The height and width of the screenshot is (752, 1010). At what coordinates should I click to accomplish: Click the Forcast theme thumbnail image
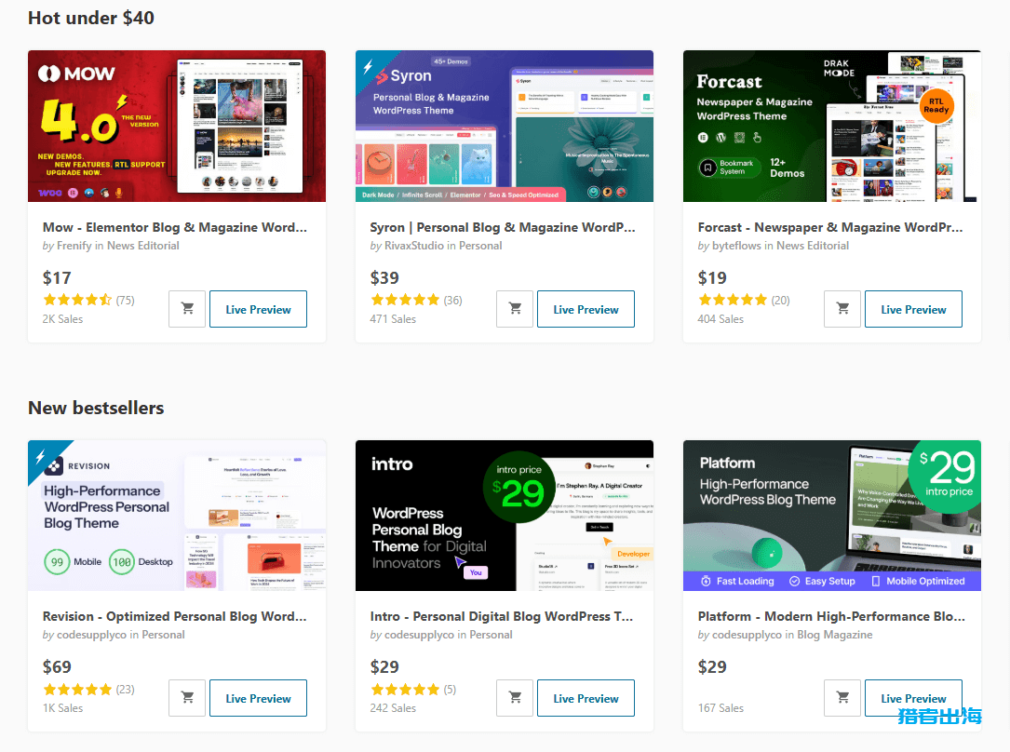(x=831, y=127)
